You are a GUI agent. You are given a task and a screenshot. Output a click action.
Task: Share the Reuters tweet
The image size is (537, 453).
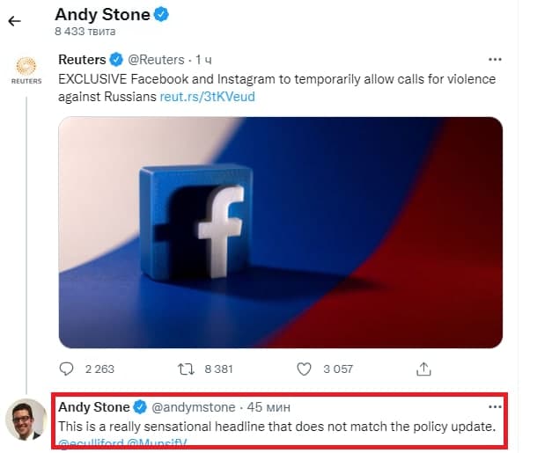coord(423,369)
